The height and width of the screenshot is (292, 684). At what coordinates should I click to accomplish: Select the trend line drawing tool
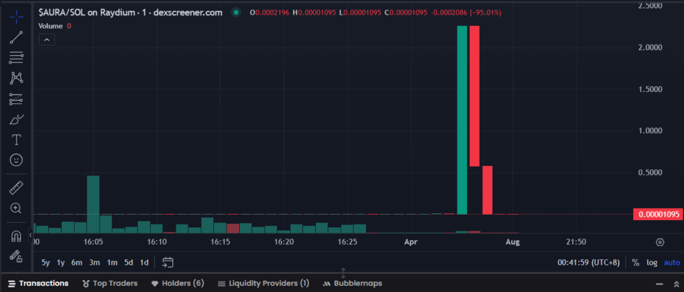16,37
